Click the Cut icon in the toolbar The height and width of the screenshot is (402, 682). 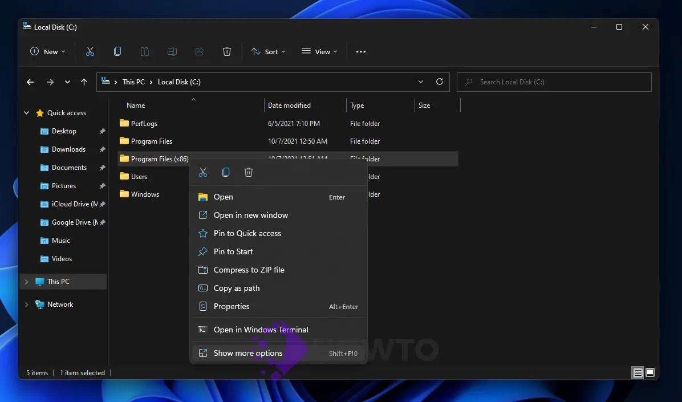coord(90,51)
